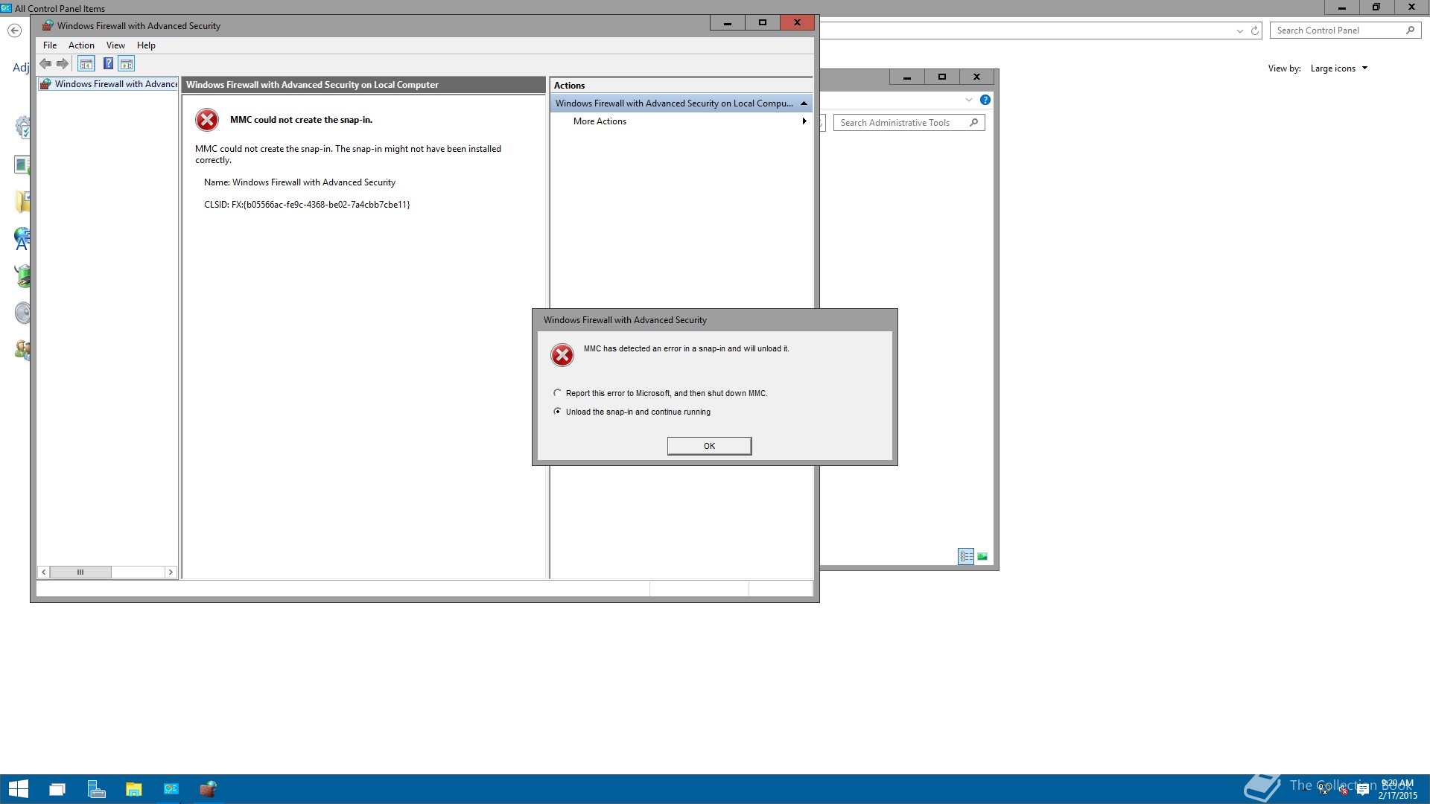The height and width of the screenshot is (804, 1430).
Task: Refresh the Control Panel address bar
Action: pos(1255,31)
